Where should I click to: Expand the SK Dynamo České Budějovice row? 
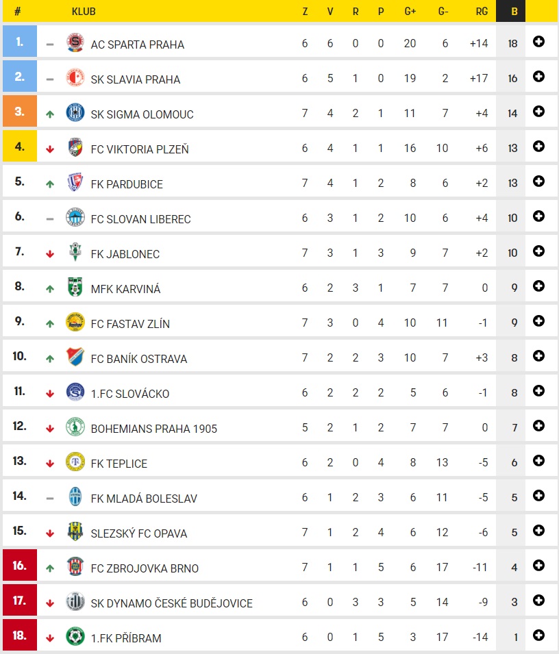click(x=538, y=601)
